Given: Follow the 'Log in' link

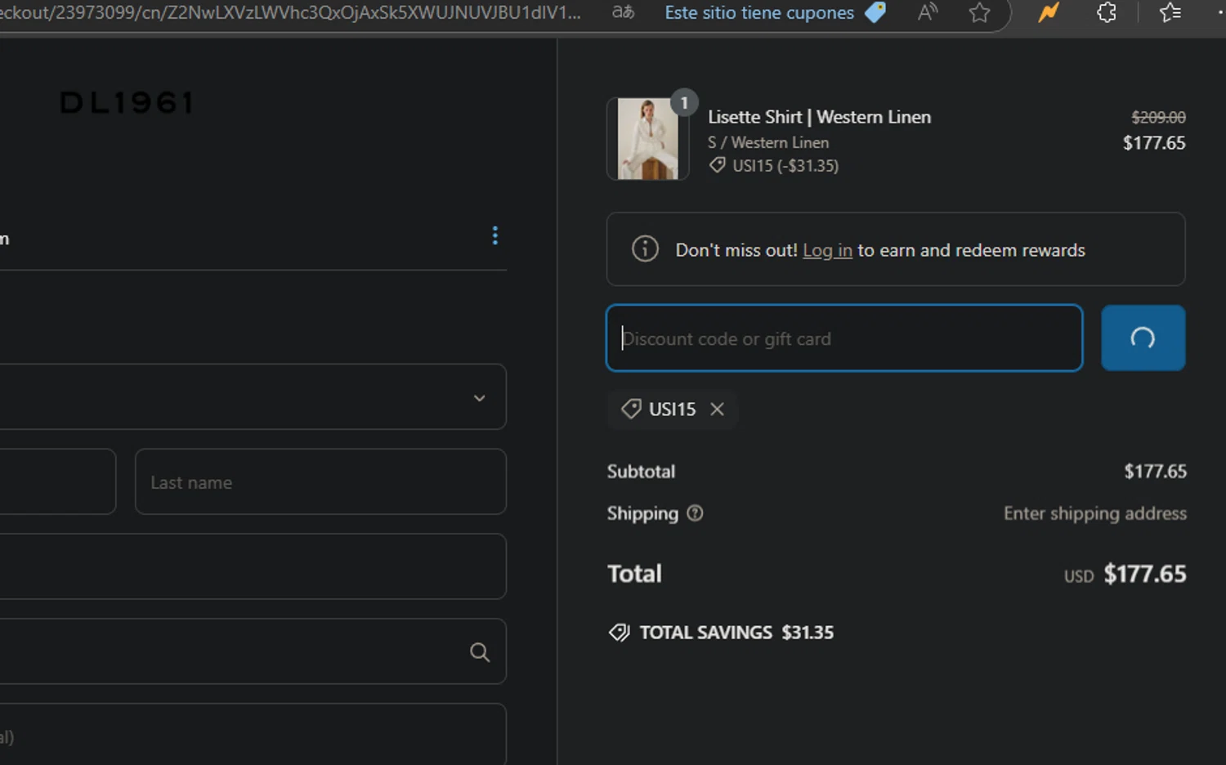Looking at the screenshot, I should point(827,250).
